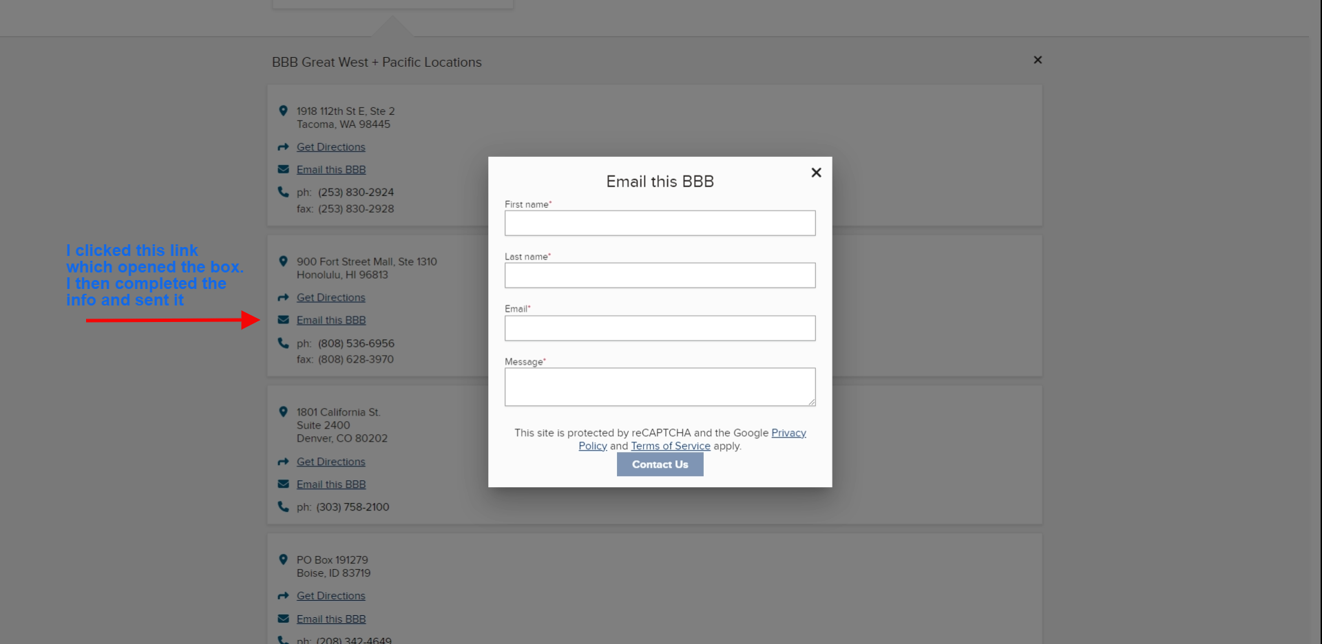Click the First name input field
This screenshot has width=1322, height=644.
[x=660, y=224]
